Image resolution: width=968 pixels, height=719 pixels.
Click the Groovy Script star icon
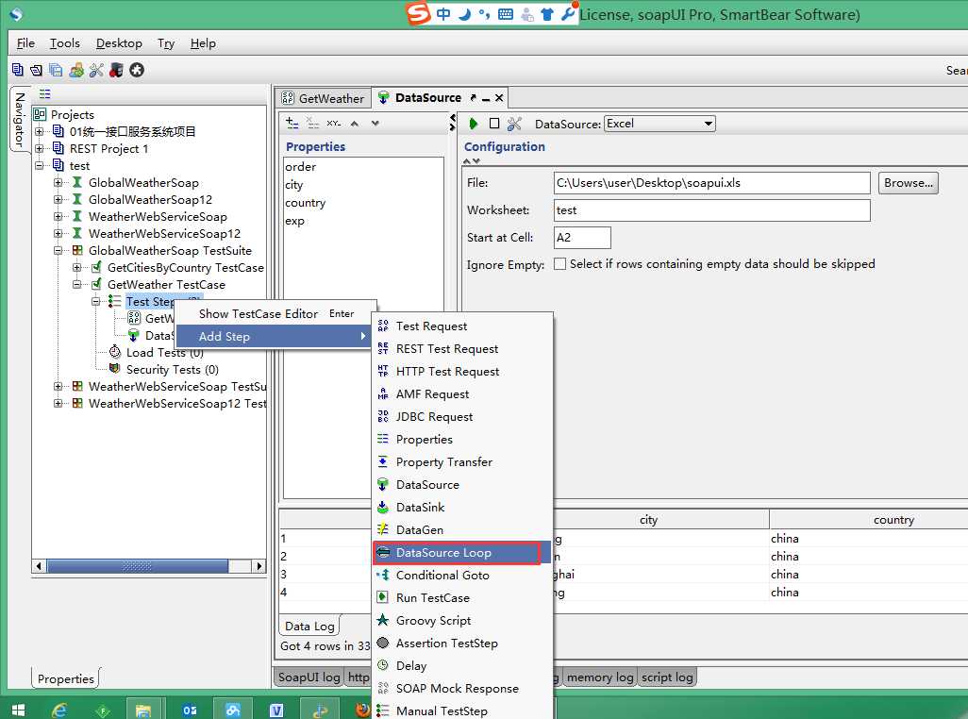click(383, 620)
